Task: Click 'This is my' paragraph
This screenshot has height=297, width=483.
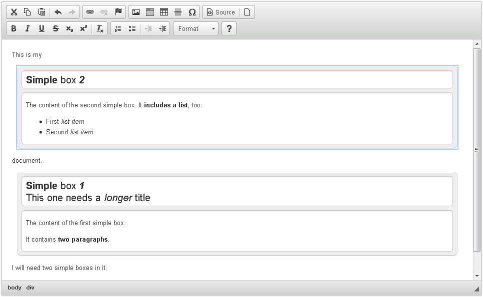Action: pyautogui.click(x=27, y=55)
